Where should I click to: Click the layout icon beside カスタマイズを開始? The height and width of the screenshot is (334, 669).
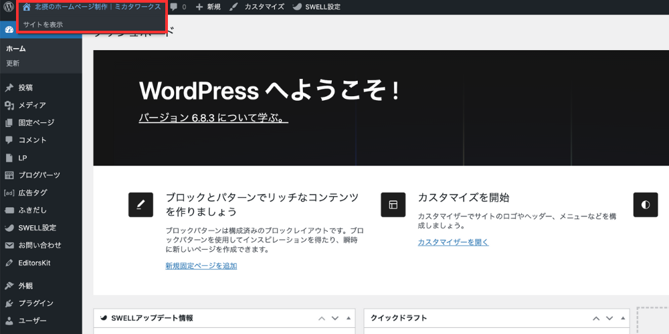coord(393,204)
